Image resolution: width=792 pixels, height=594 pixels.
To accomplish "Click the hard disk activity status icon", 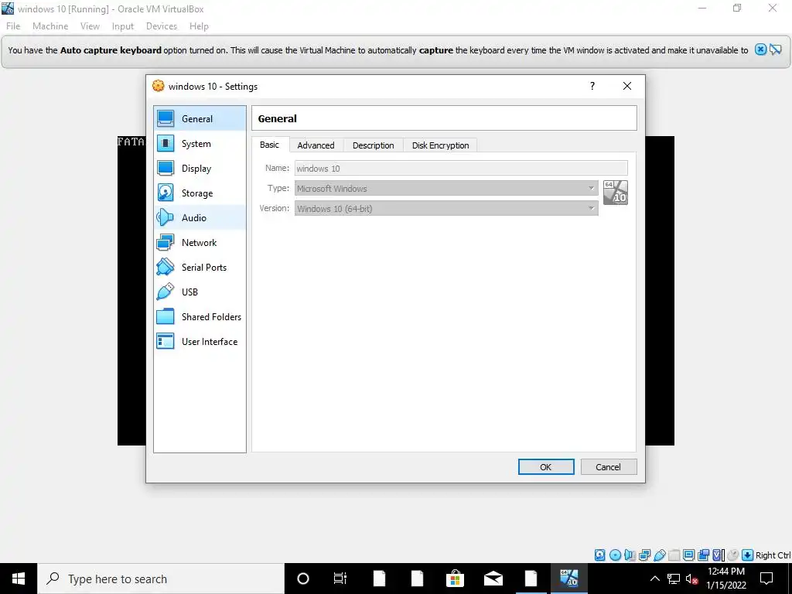I will [599, 555].
